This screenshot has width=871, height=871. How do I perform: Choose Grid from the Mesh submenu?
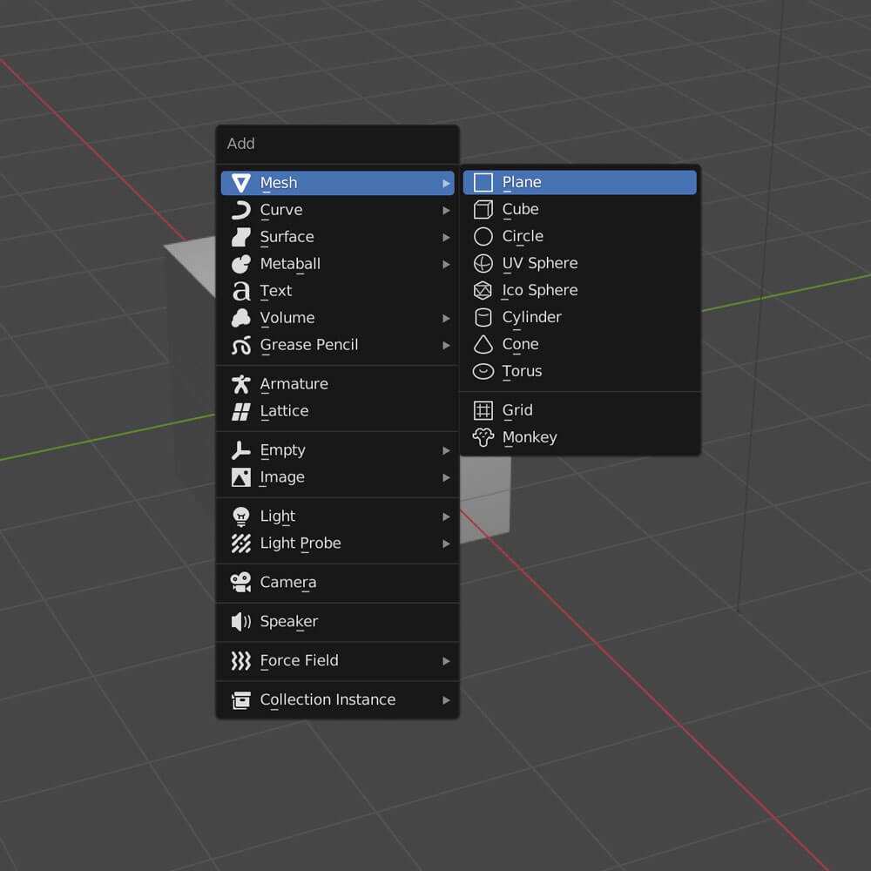click(517, 410)
